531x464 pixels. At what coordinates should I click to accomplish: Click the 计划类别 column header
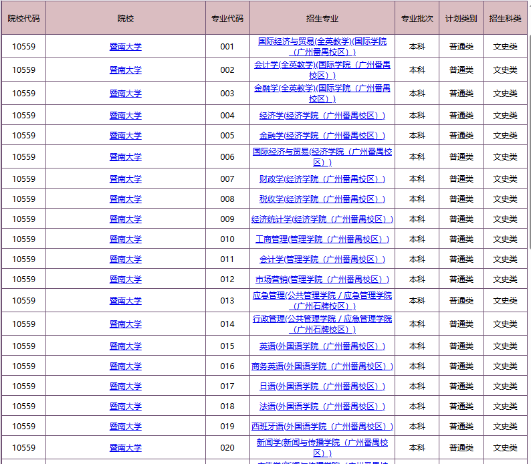click(461, 18)
